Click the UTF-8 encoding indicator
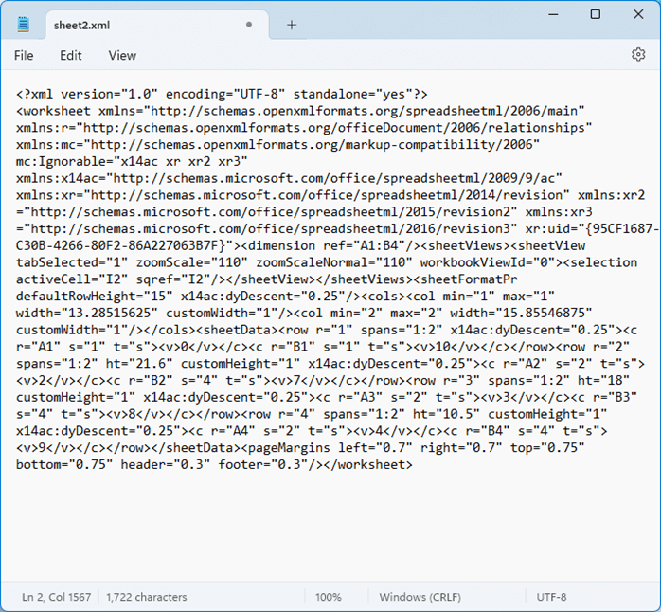The height and width of the screenshot is (612, 661). [551, 597]
